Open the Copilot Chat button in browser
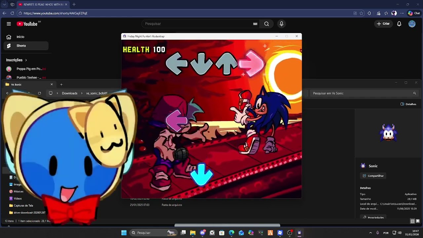This screenshot has height=238, width=423. (414, 13)
